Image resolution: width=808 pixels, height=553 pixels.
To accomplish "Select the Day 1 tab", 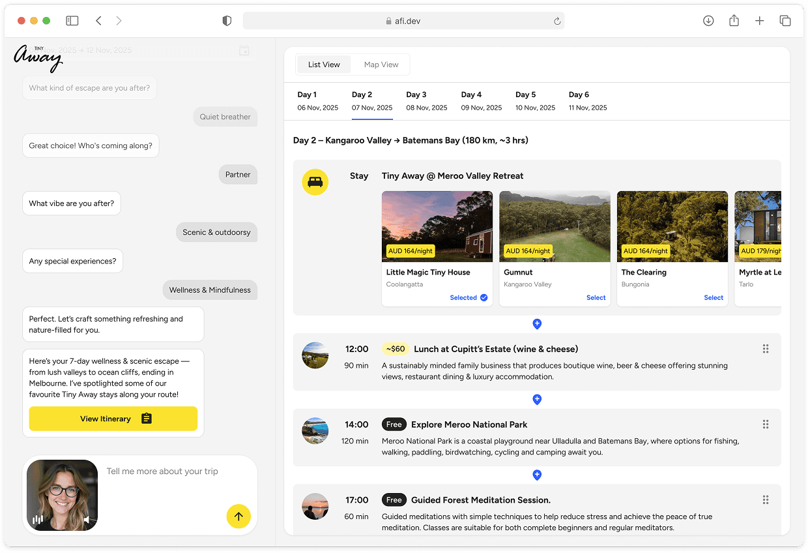I will pos(318,101).
